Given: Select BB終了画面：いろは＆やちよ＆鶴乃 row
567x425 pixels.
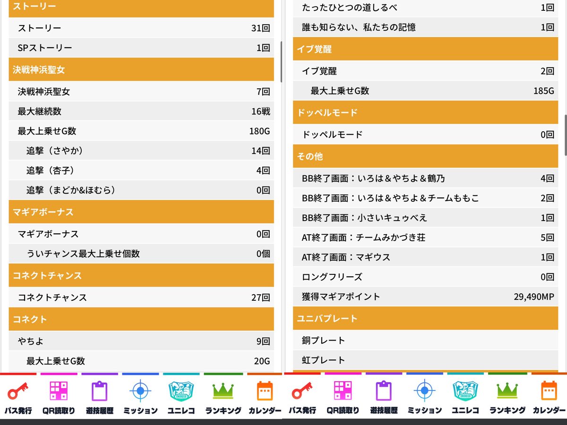Looking at the screenshot, I should point(425,178).
